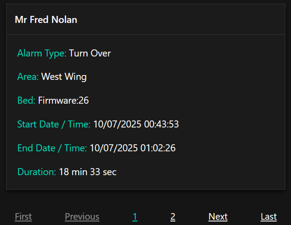This screenshot has width=291, height=225.
Task: Click the Start Date / Time label
Action: tap(53, 124)
